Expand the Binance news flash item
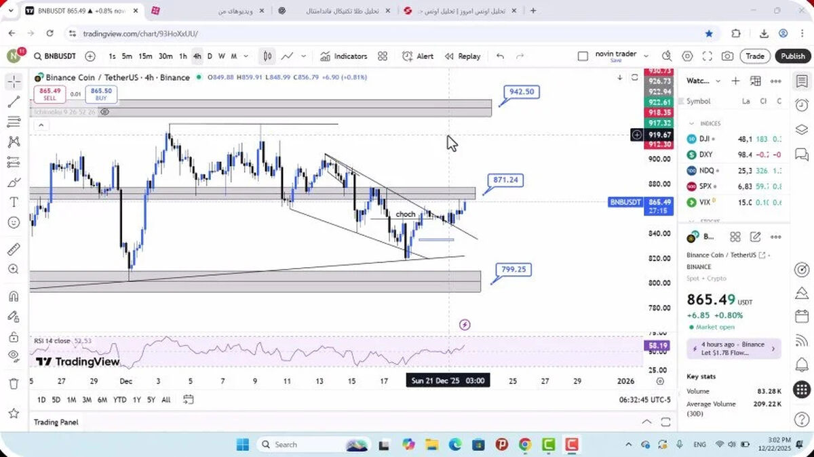This screenshot has height=457, width=814. (x=734, y=349)
